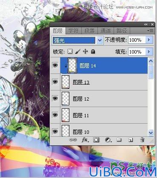Click the 填充 percentage field
Viewport: 157px width, 178px height.
(137, 52)
